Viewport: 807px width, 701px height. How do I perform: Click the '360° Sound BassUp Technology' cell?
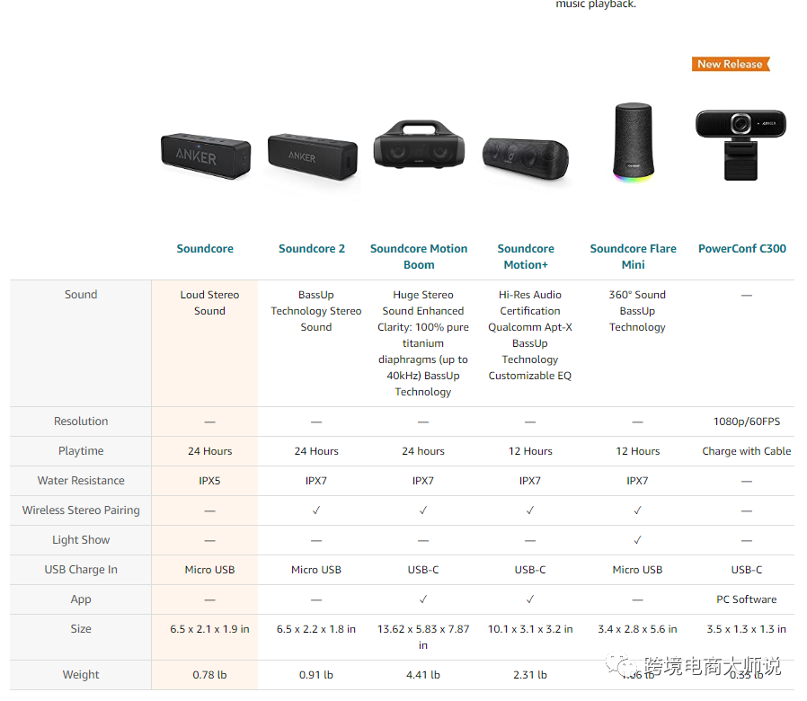pyautogui.click(x=637, y=311)
